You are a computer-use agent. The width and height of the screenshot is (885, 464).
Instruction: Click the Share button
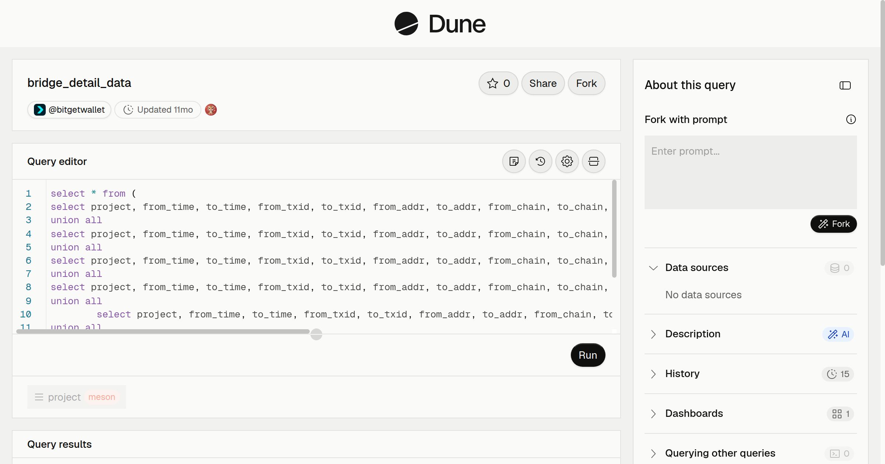(543, 83)
